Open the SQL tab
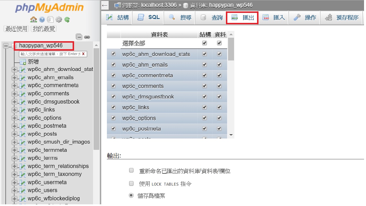The height and width of the screenshot is (206, 366). point(148,17)
